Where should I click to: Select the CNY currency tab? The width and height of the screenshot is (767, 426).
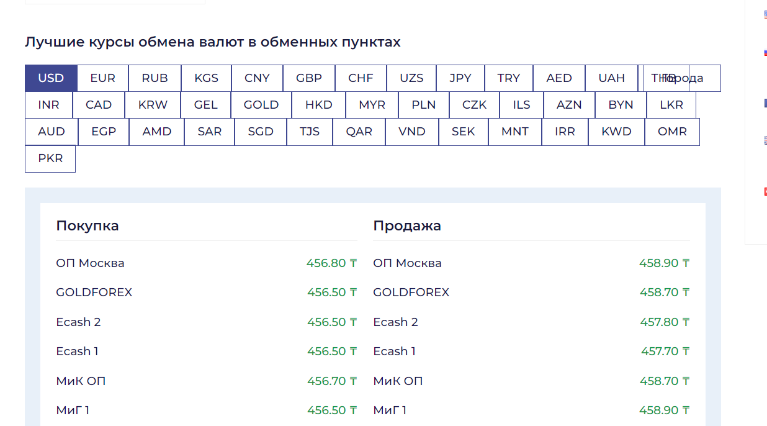[x=257, y=78]
